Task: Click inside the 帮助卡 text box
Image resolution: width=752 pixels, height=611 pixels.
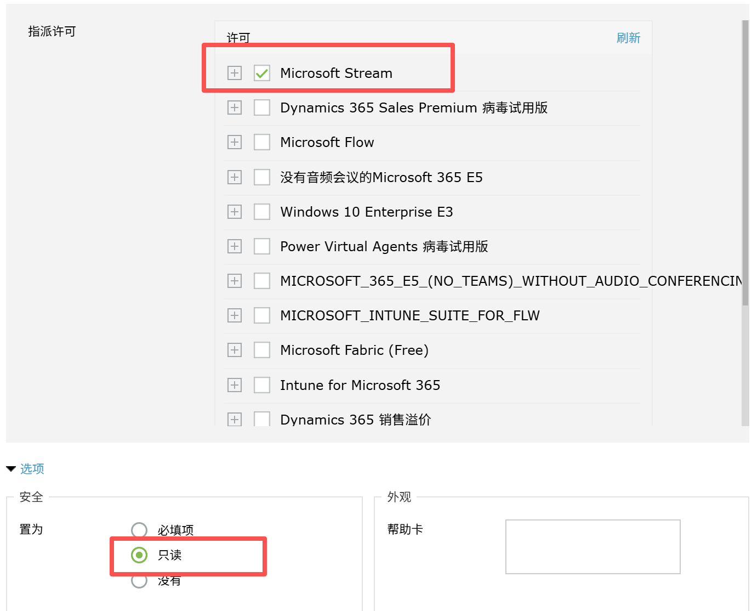Action: pyautogui.click(x=593, y=547)
